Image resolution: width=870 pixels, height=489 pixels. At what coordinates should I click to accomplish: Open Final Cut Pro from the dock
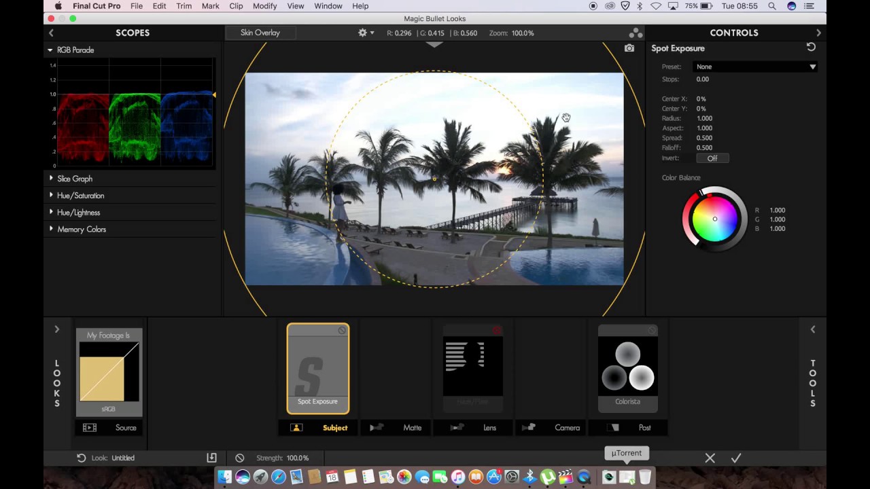565,477
